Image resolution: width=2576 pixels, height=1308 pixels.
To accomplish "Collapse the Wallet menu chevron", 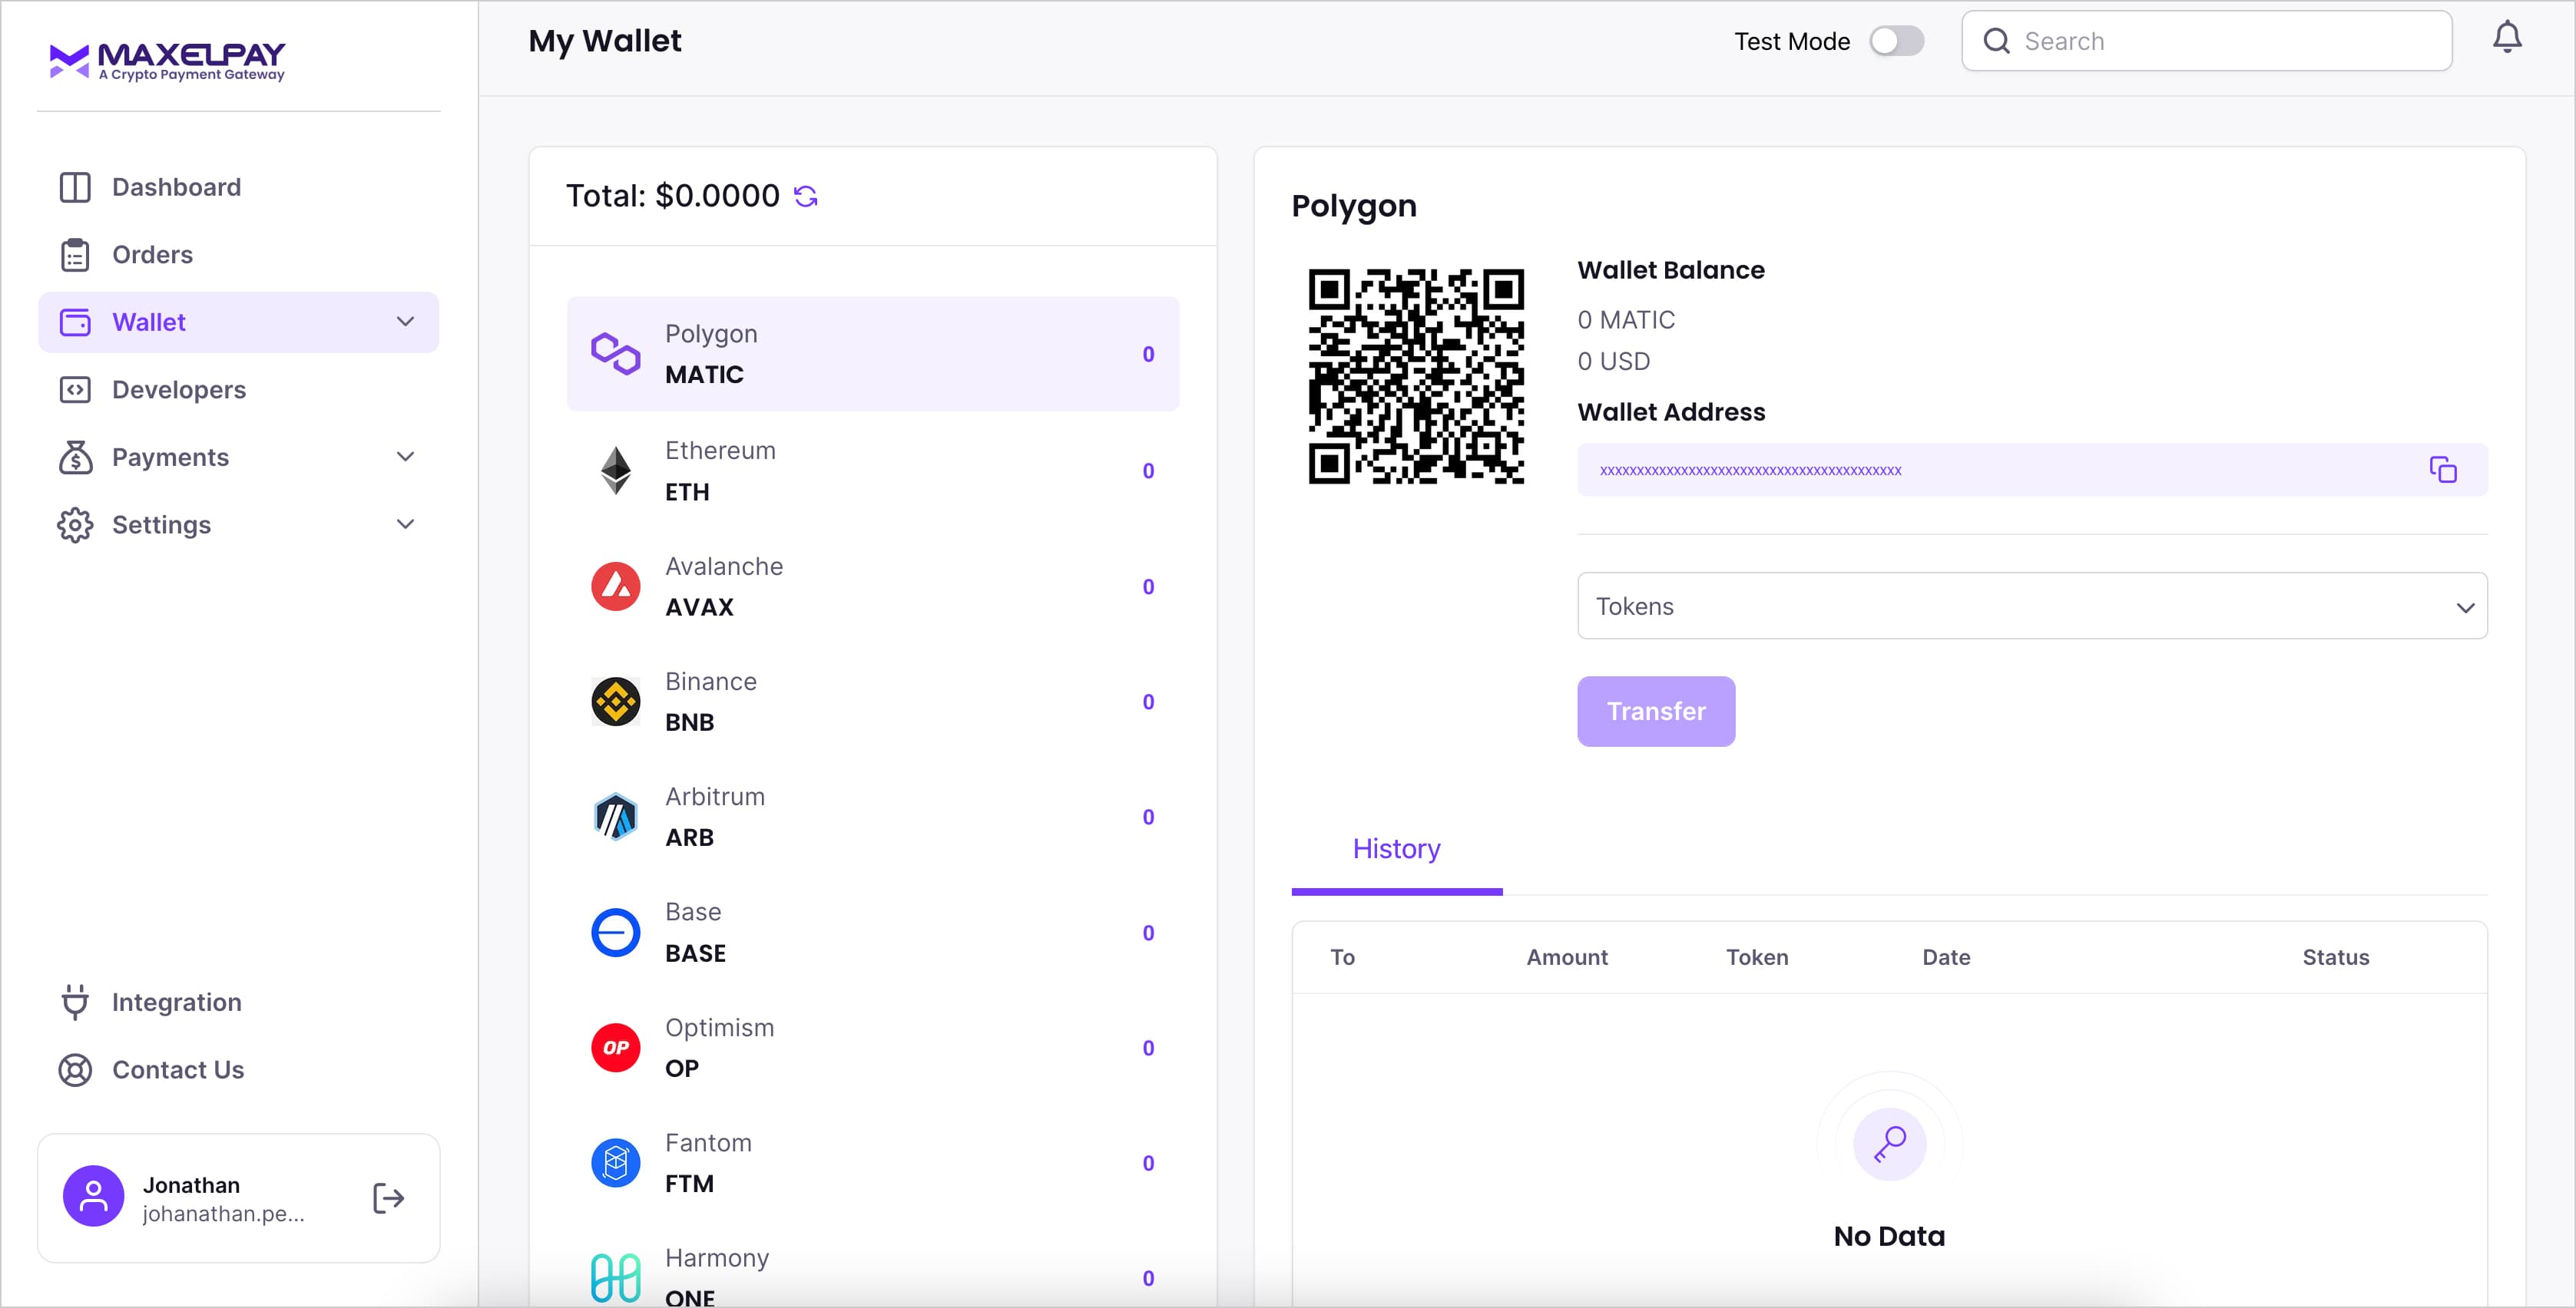I will pyautogui.click(x=405, y=322).
